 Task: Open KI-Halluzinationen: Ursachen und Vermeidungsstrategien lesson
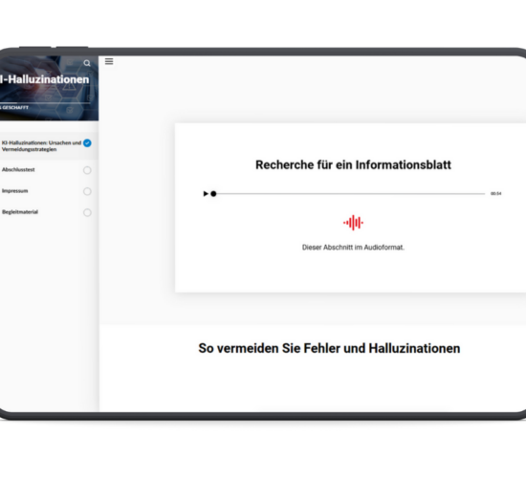[x=41, y=146]
